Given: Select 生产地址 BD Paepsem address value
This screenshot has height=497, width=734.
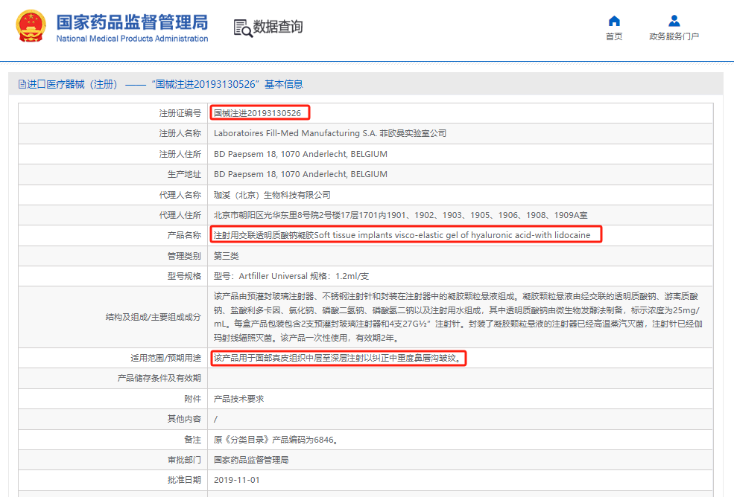Looking at the screenshot, I should (300, 174).
